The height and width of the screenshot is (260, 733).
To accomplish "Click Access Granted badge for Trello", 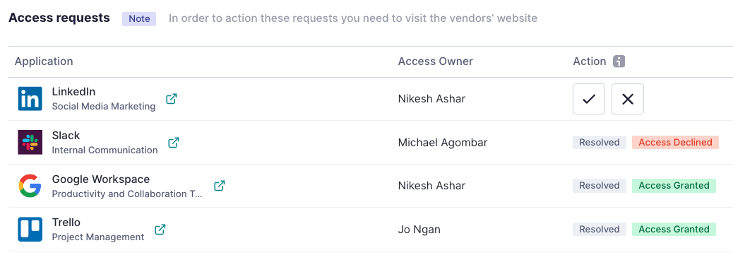I will [x=674, y=229].
